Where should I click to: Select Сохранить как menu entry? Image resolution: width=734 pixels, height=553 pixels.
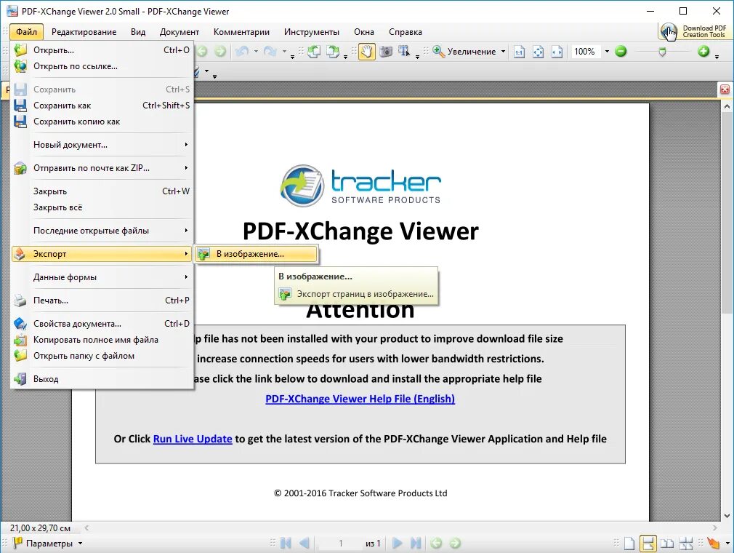(102, 106)
